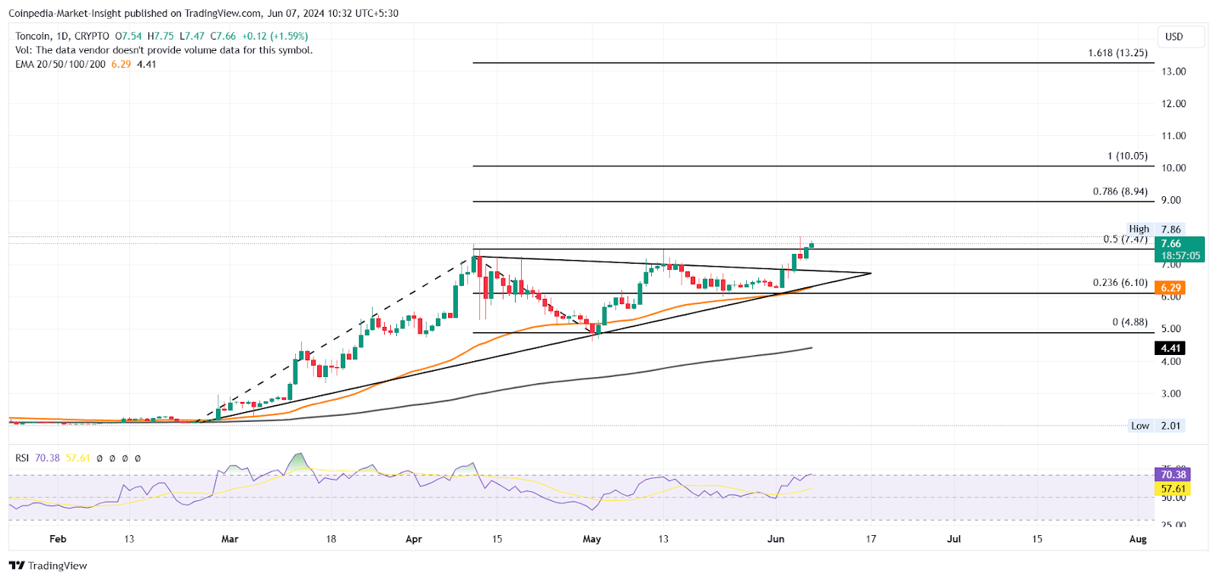Click the Feb label on time axis

click(x=58, y=539)
